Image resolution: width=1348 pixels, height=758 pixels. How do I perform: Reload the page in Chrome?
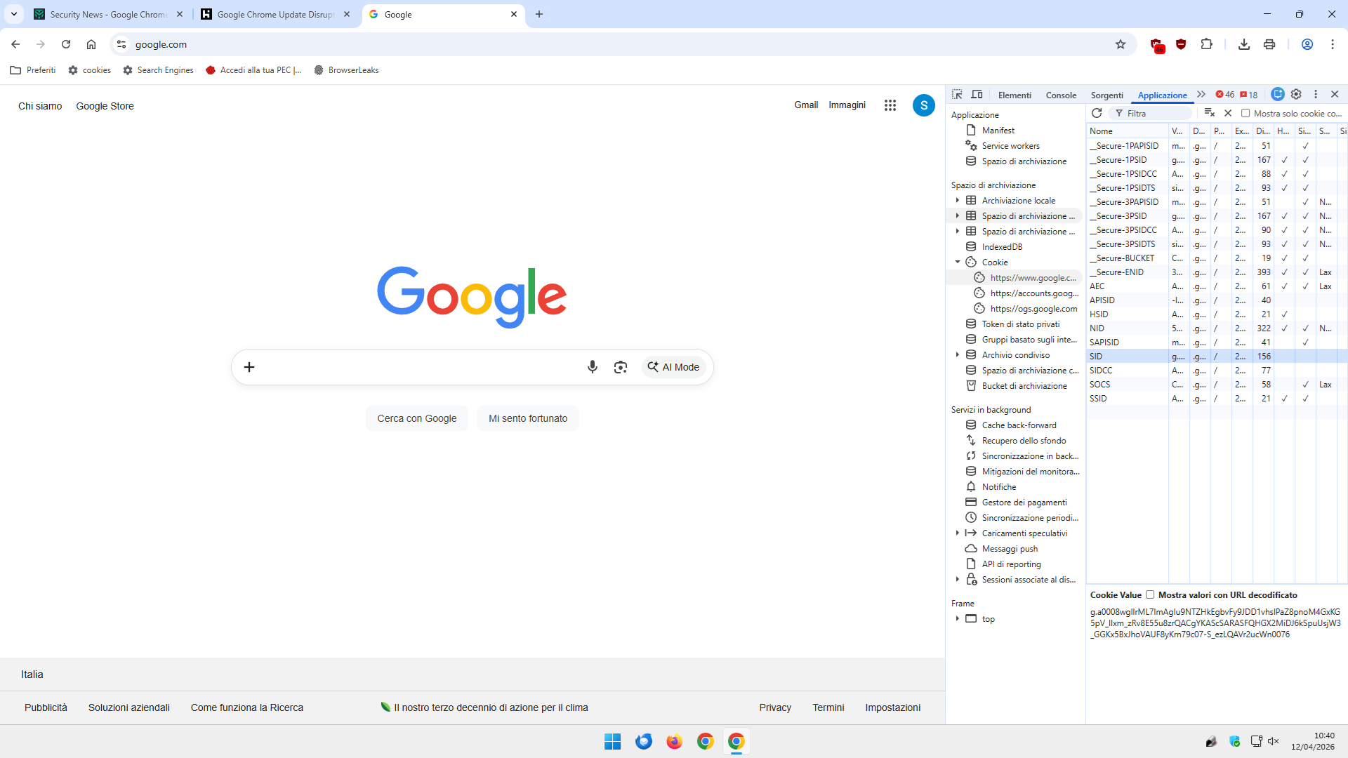tap(66, 44)
